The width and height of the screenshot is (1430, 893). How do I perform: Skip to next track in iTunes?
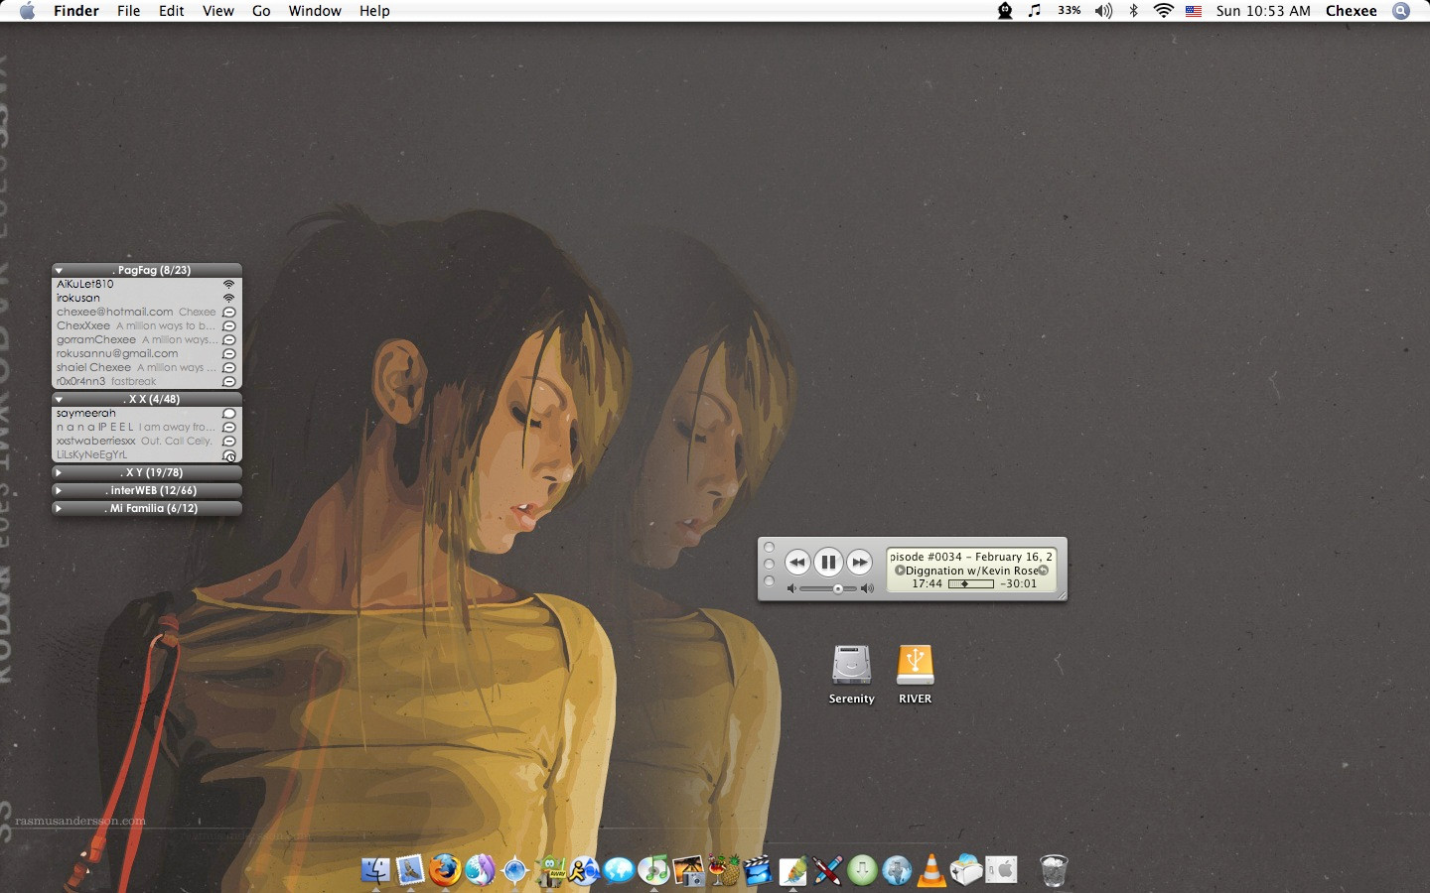click(860, 563)
